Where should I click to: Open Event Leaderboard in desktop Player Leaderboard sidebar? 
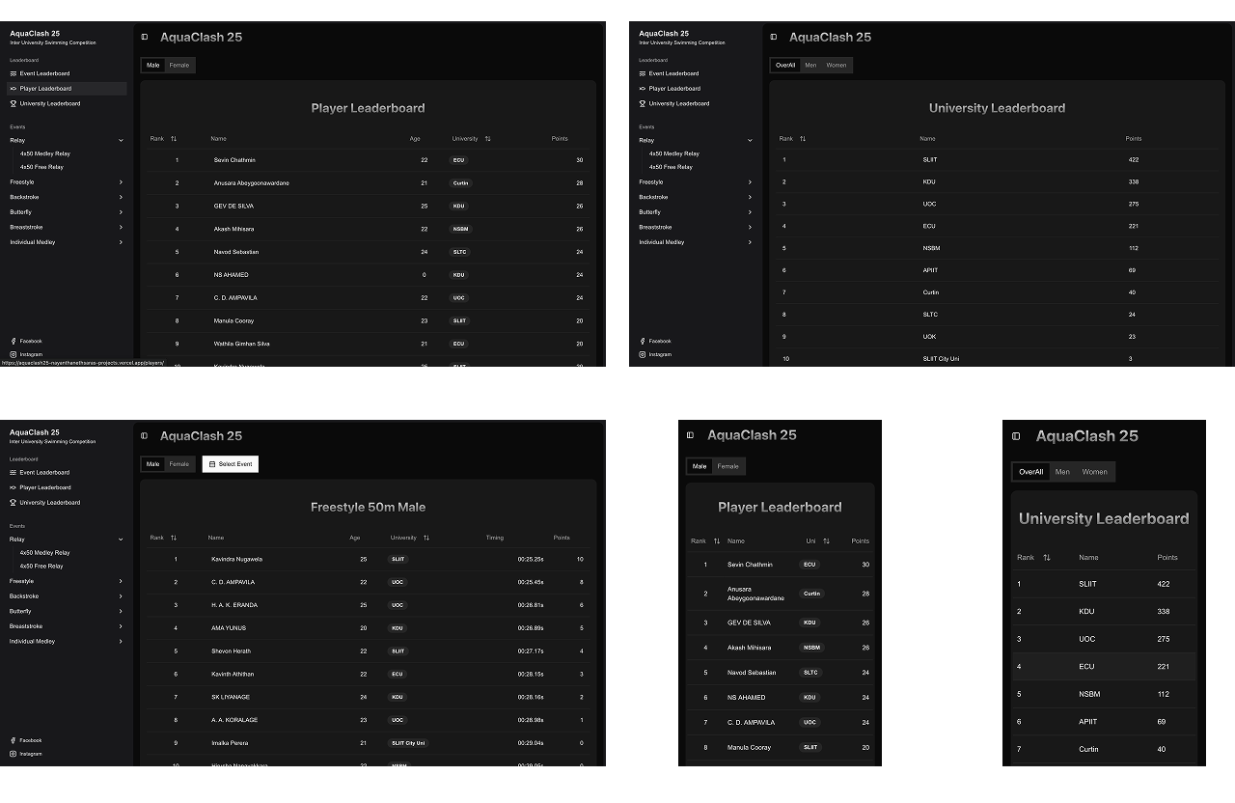67,73
